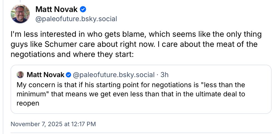Click the author name "Matt Novak" in the quoted post

(46, 75)
